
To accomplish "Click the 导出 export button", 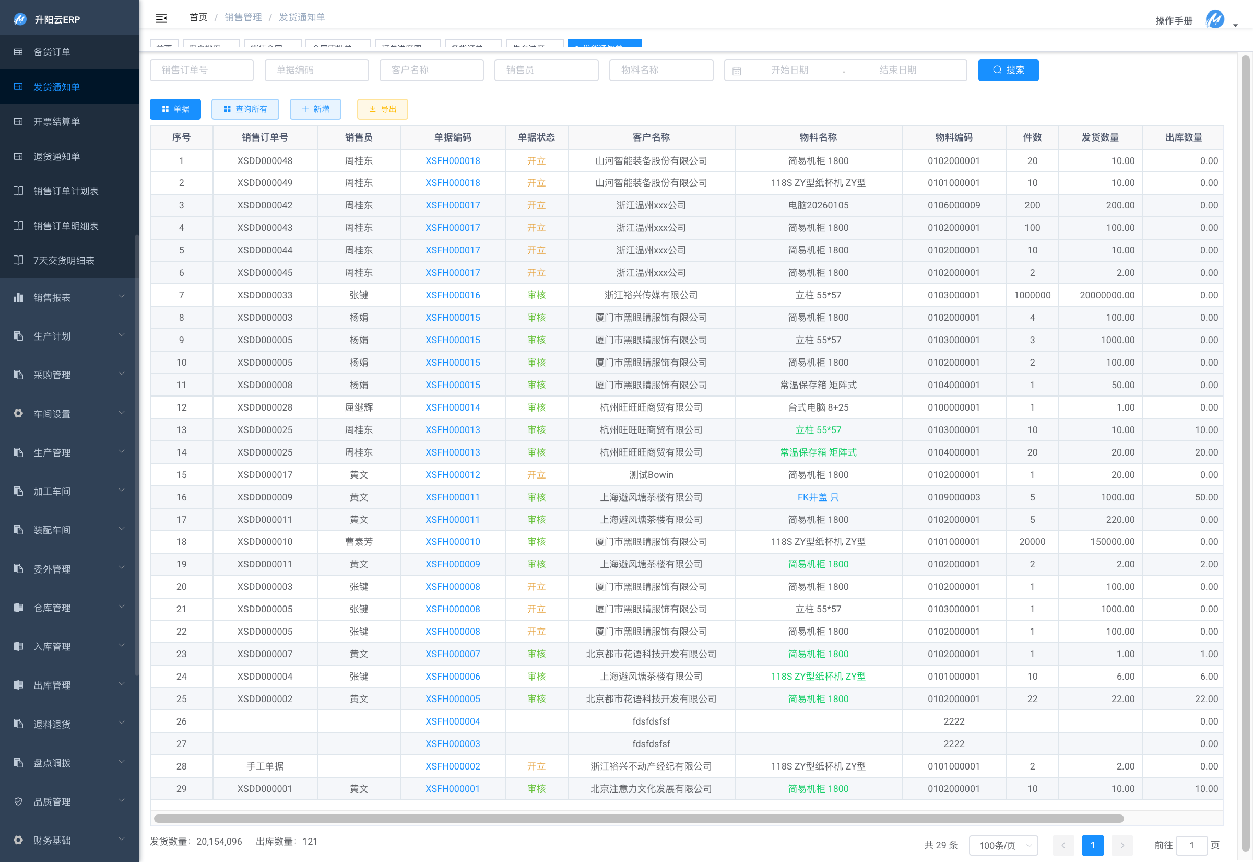I will [x=382, y=109].
